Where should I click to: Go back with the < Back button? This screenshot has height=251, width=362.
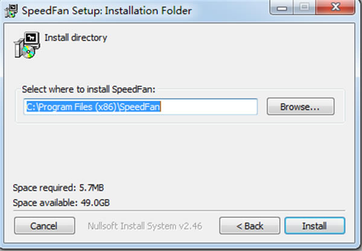coord(250,226)
